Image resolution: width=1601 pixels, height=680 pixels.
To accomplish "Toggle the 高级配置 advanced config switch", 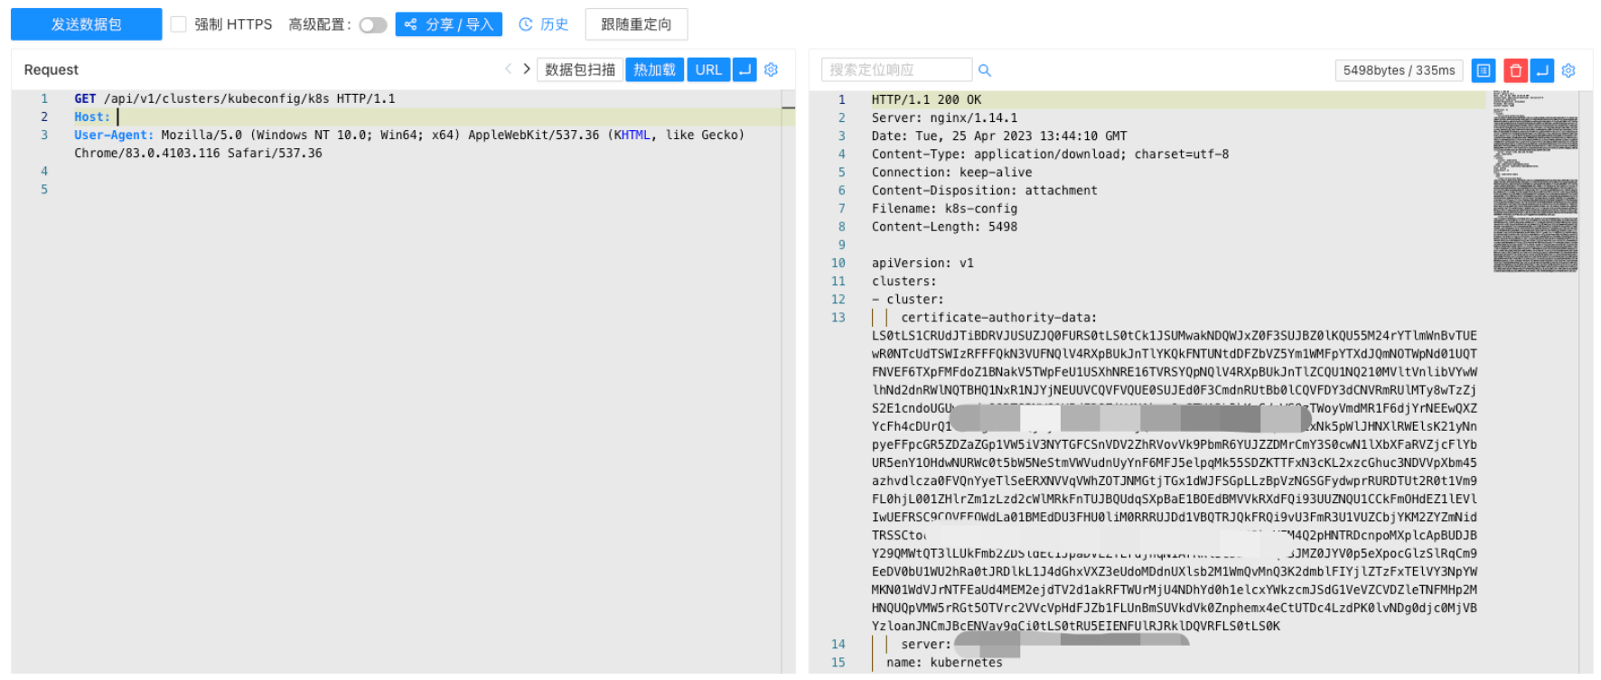I will (372, 25).
